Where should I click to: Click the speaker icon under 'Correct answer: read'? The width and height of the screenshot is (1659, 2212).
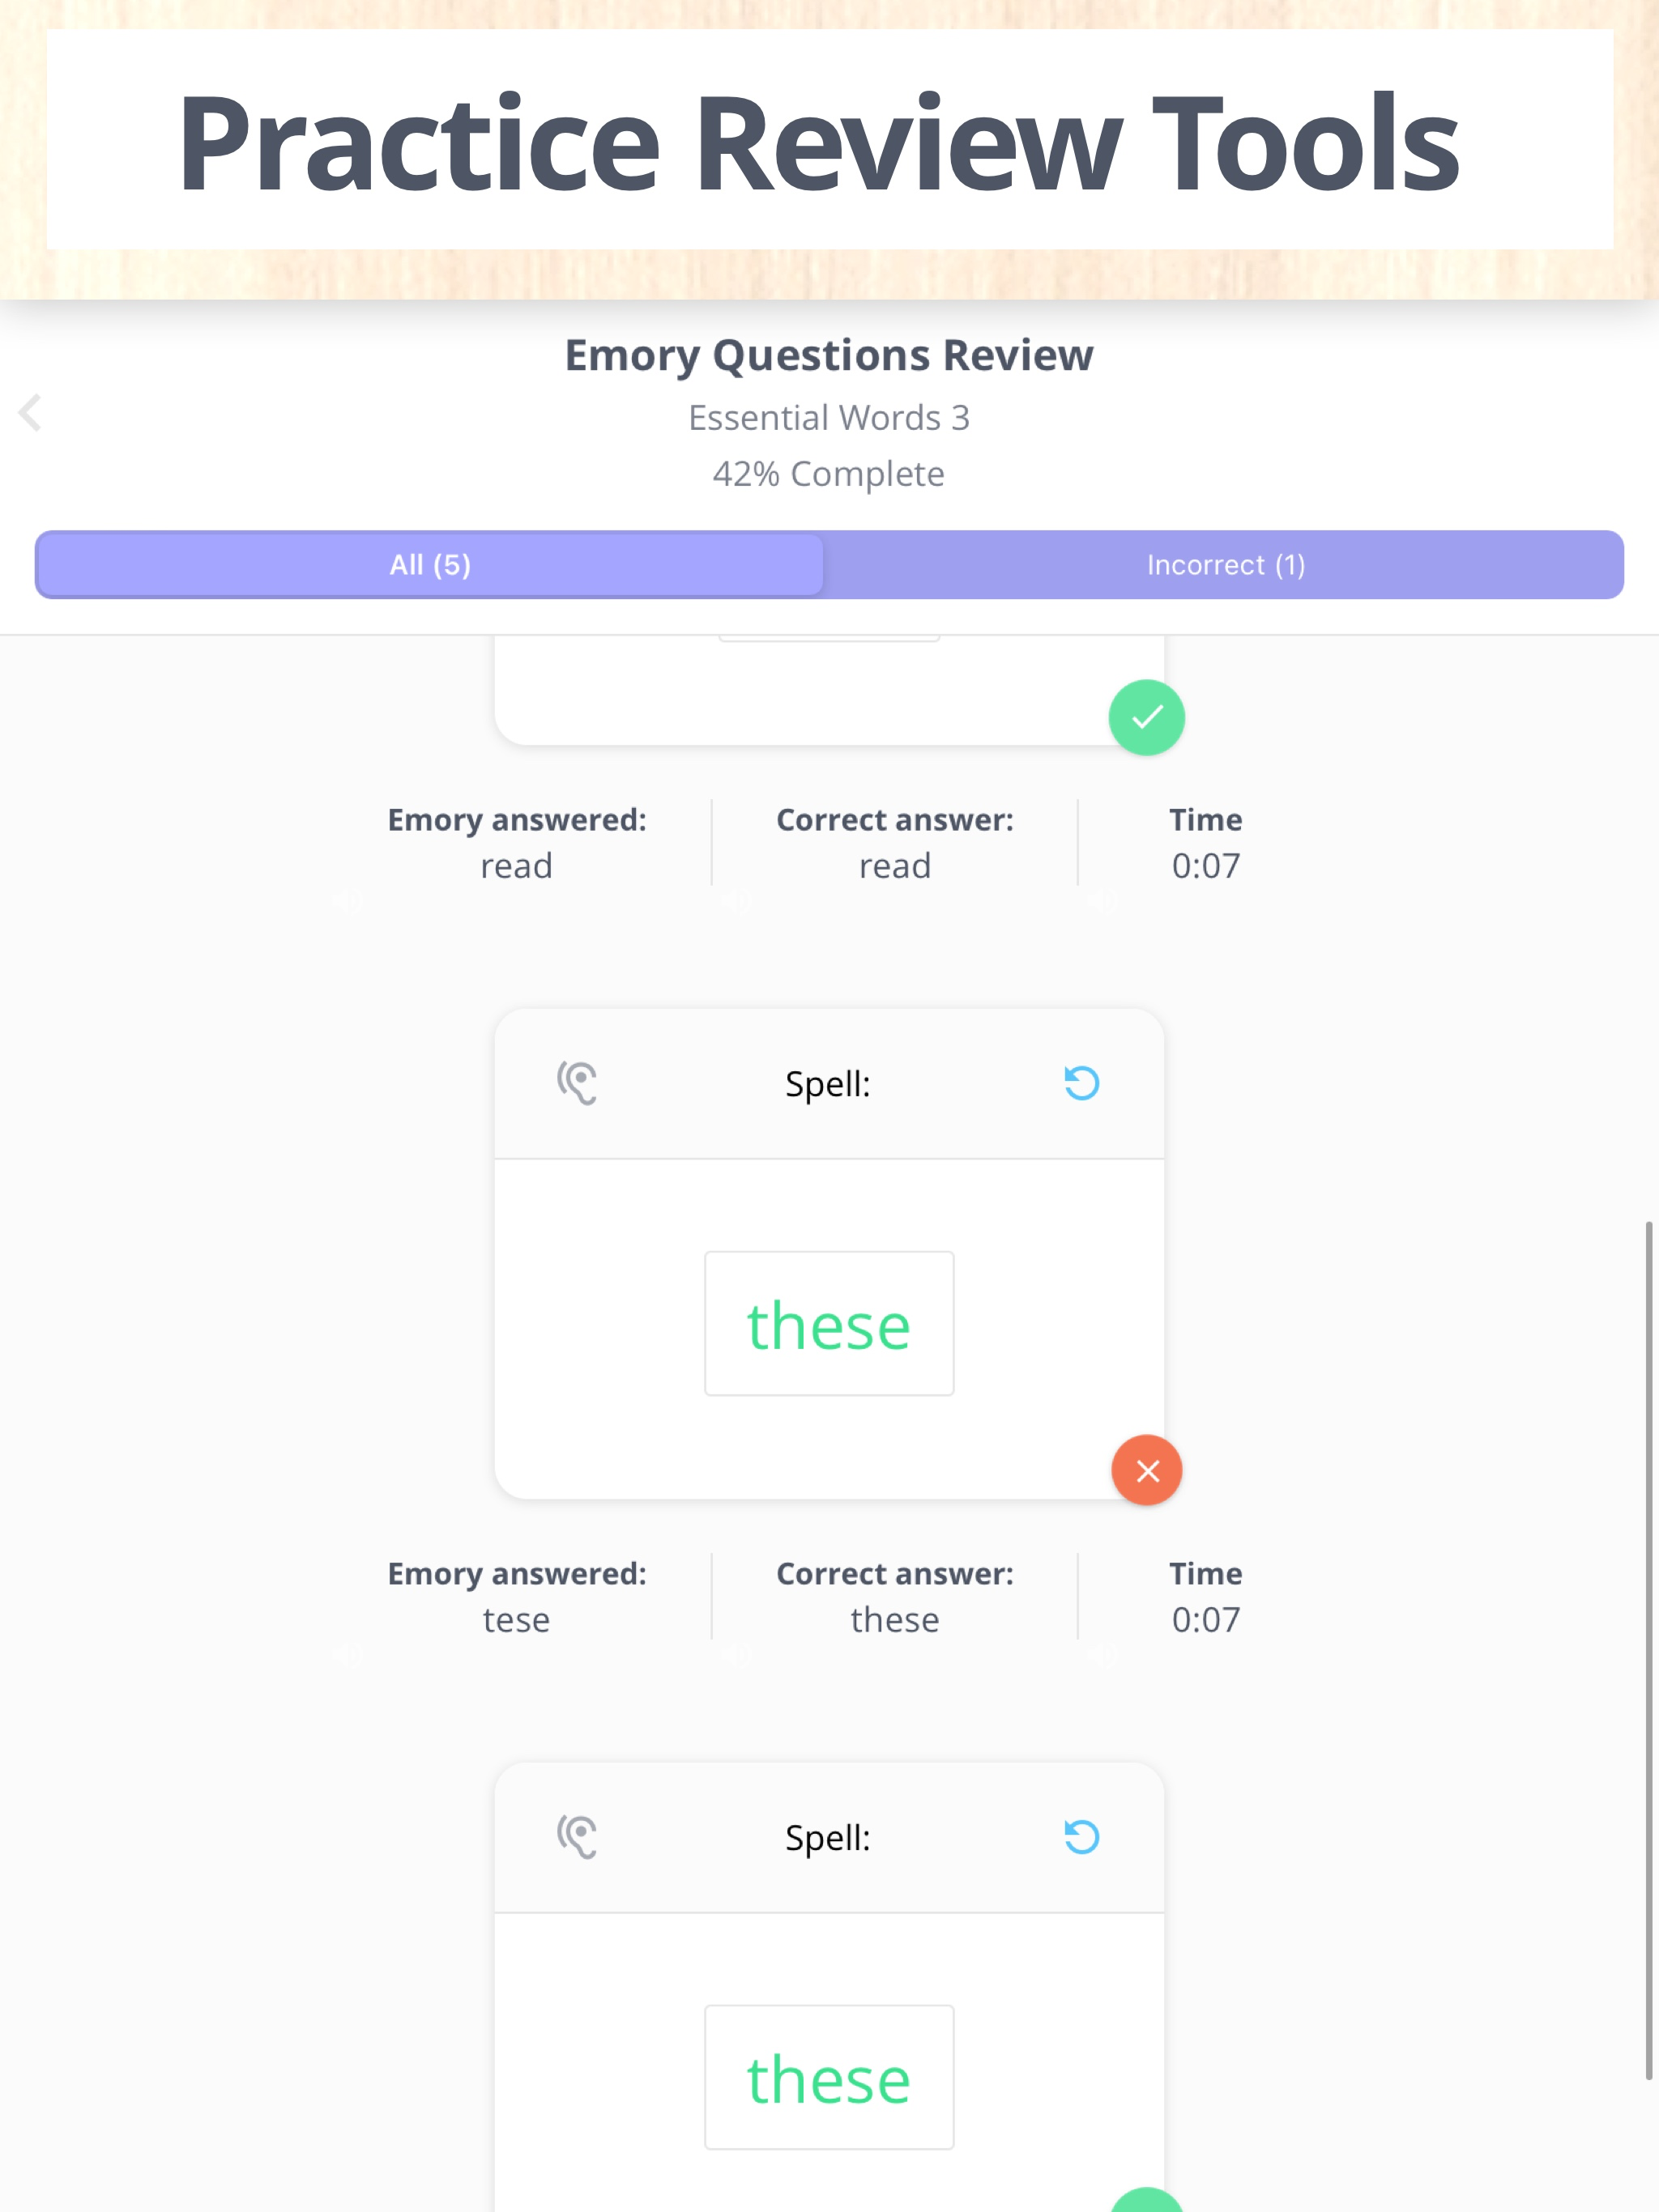737,900
